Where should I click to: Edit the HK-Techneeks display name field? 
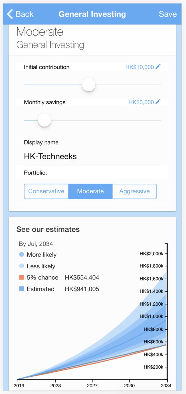[x=92, y=156]
